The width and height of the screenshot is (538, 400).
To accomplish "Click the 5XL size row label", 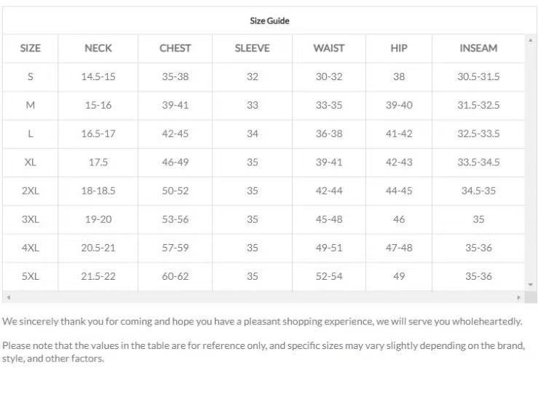I will point(30,276).
